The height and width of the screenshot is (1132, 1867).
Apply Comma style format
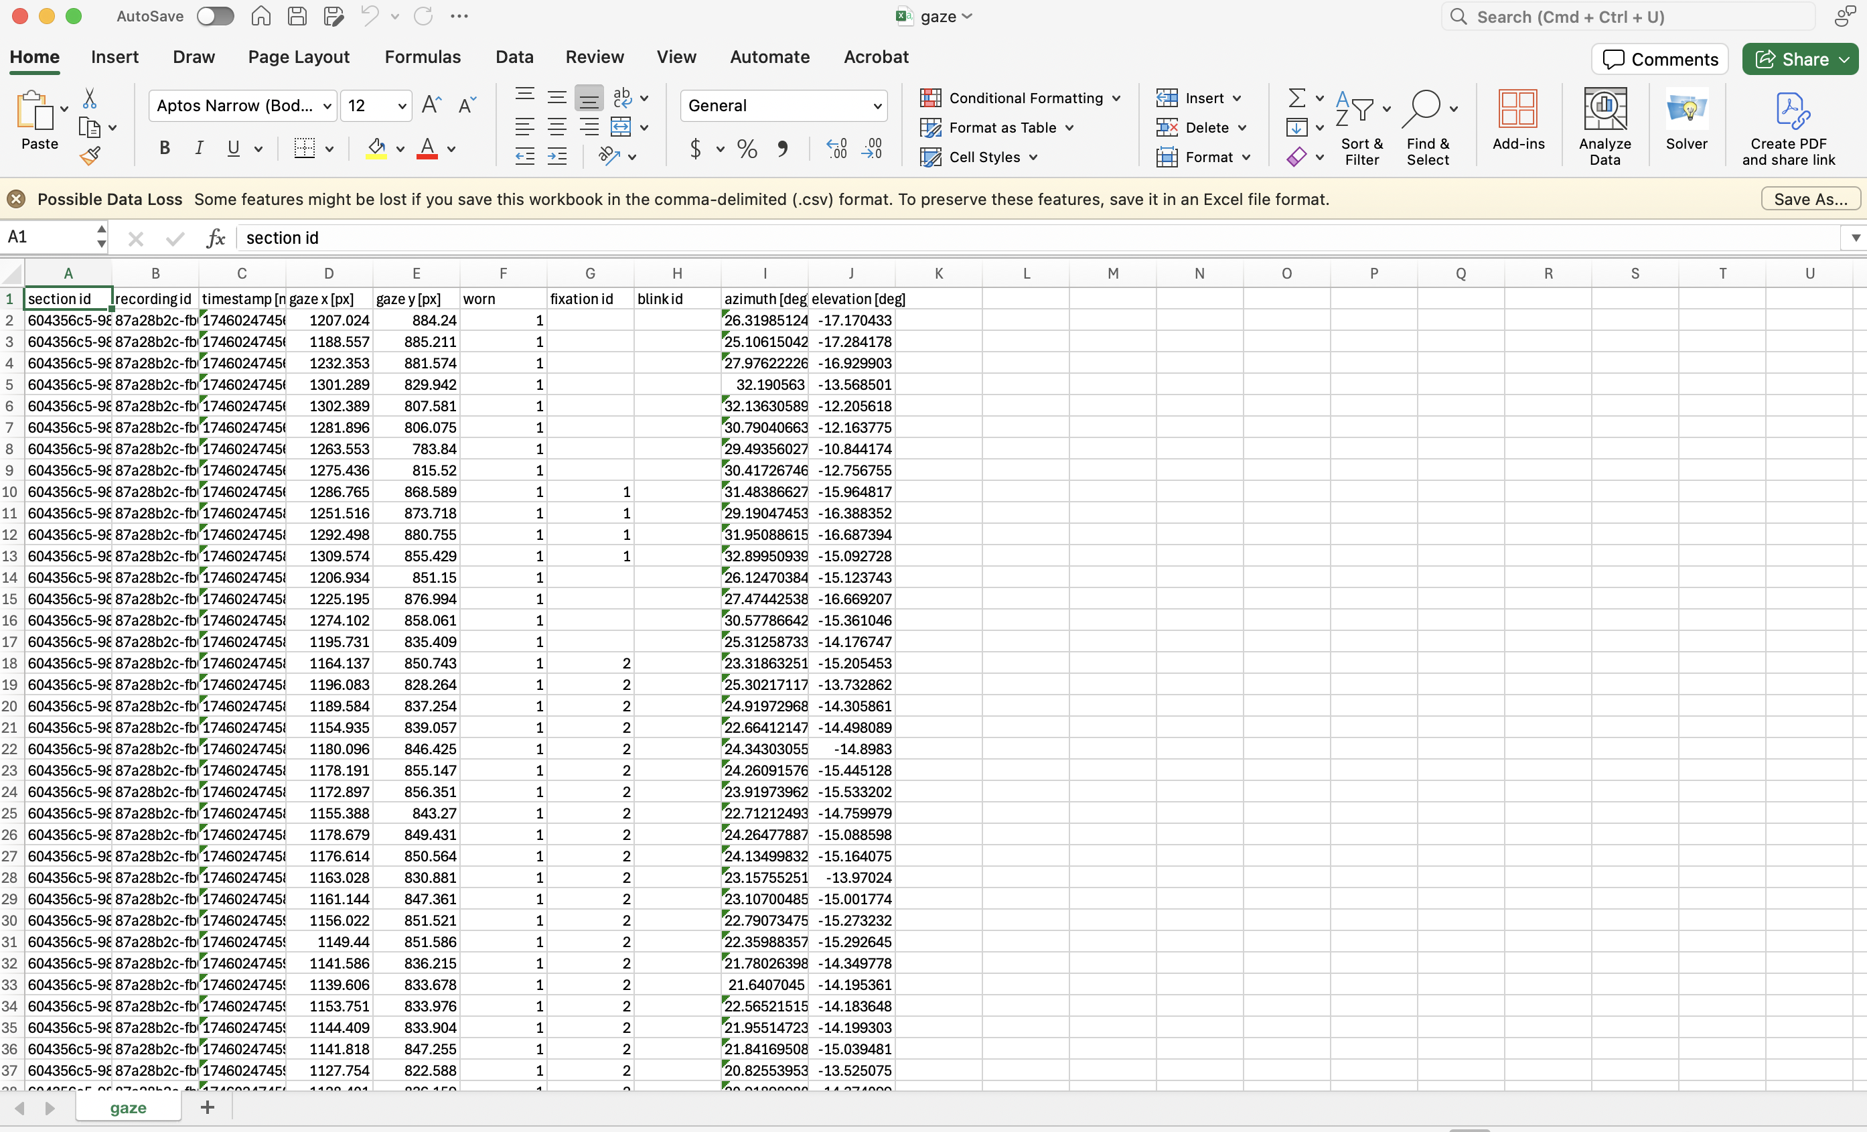[783, 149]
